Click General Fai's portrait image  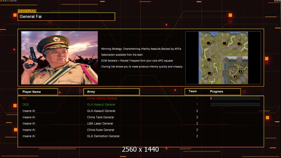tap(59, 58)
